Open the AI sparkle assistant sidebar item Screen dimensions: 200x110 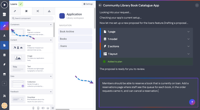(x=4, y=26)
